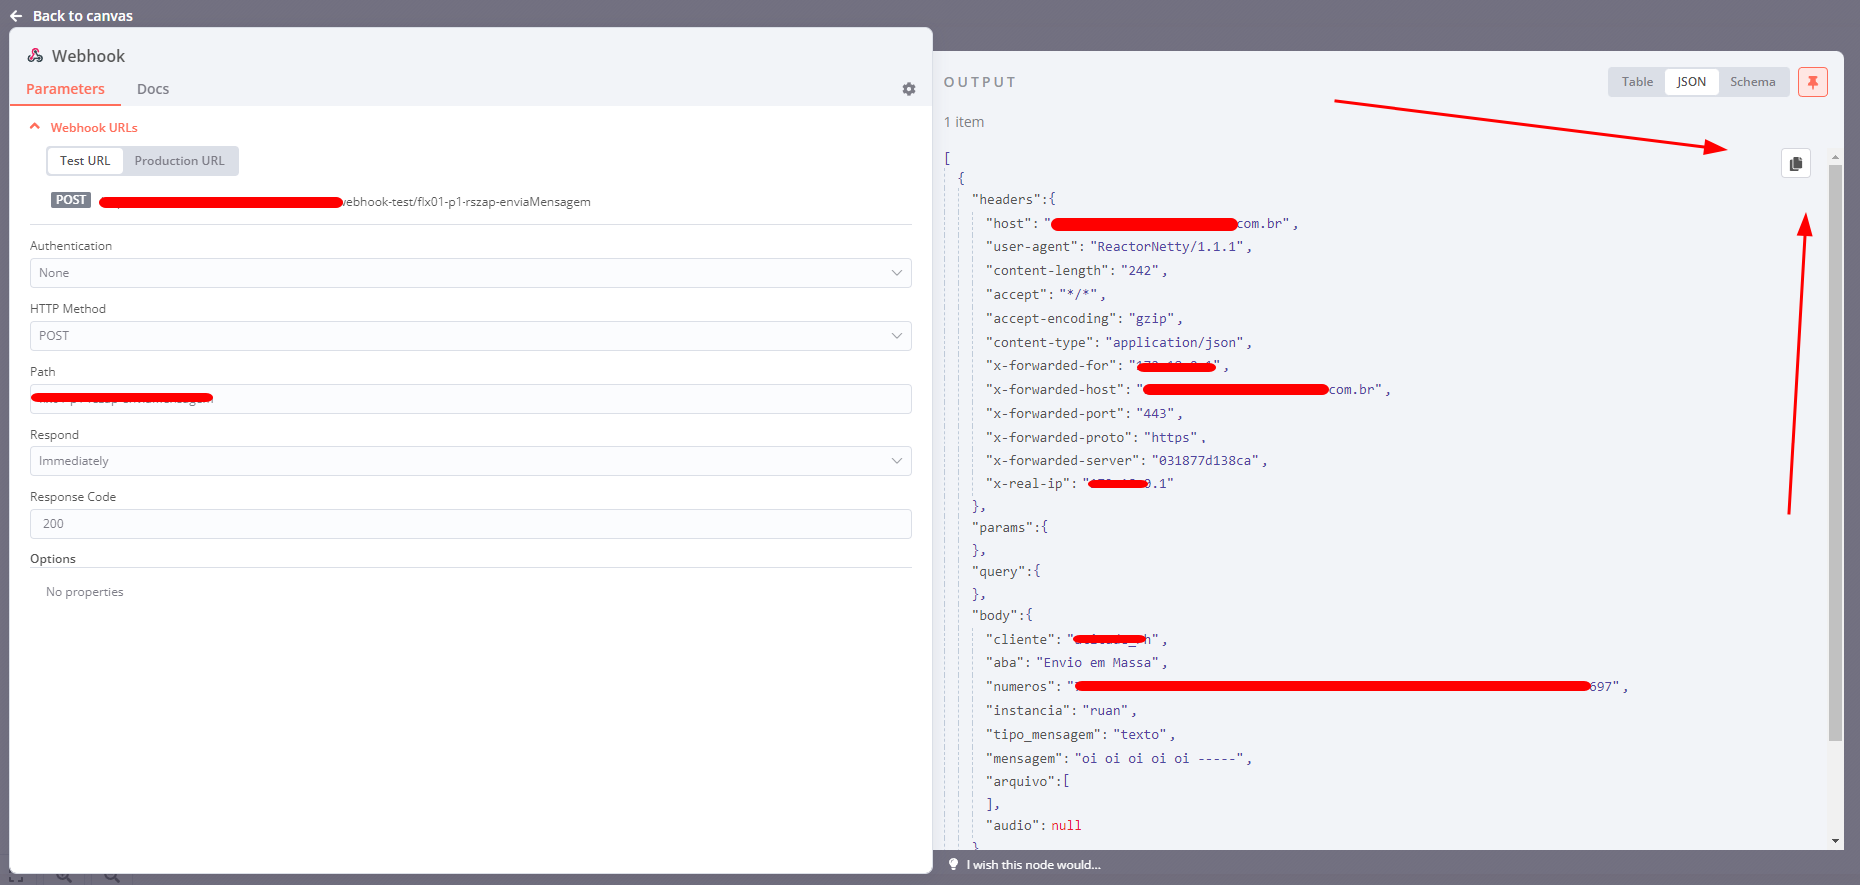Click the POST method badge
Image resolution: width=1860 pixels, height=885 pixels.
coord(71,200)
